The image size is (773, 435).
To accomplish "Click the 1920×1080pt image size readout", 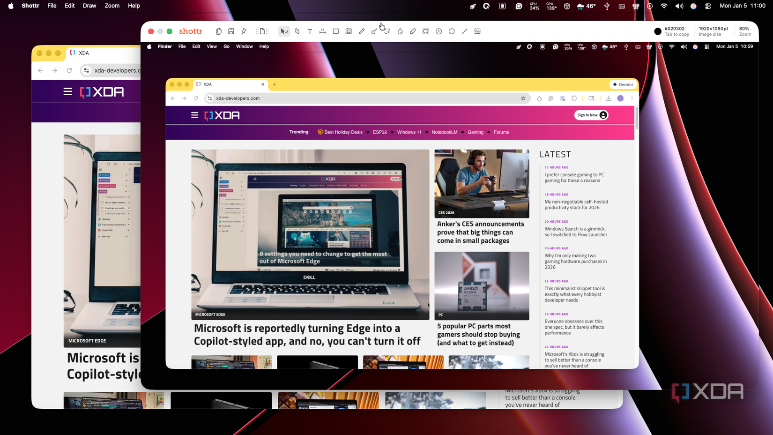I will click(714, 31).
